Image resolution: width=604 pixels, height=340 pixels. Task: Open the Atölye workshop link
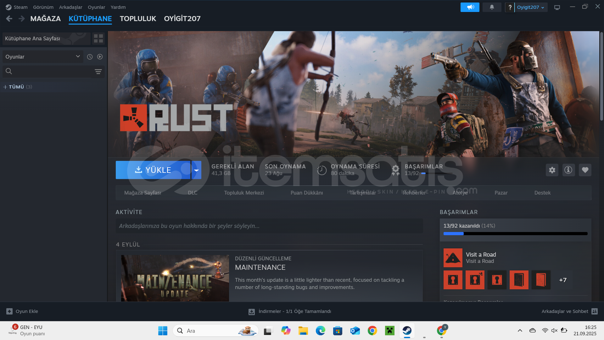pos(460,193)
